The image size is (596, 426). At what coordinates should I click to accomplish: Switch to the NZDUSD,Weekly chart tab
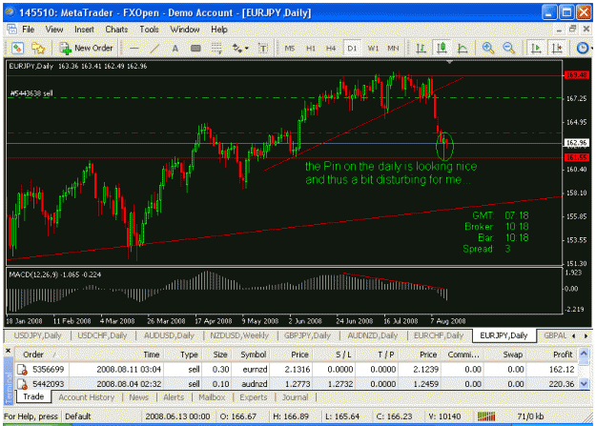(239, 335)
